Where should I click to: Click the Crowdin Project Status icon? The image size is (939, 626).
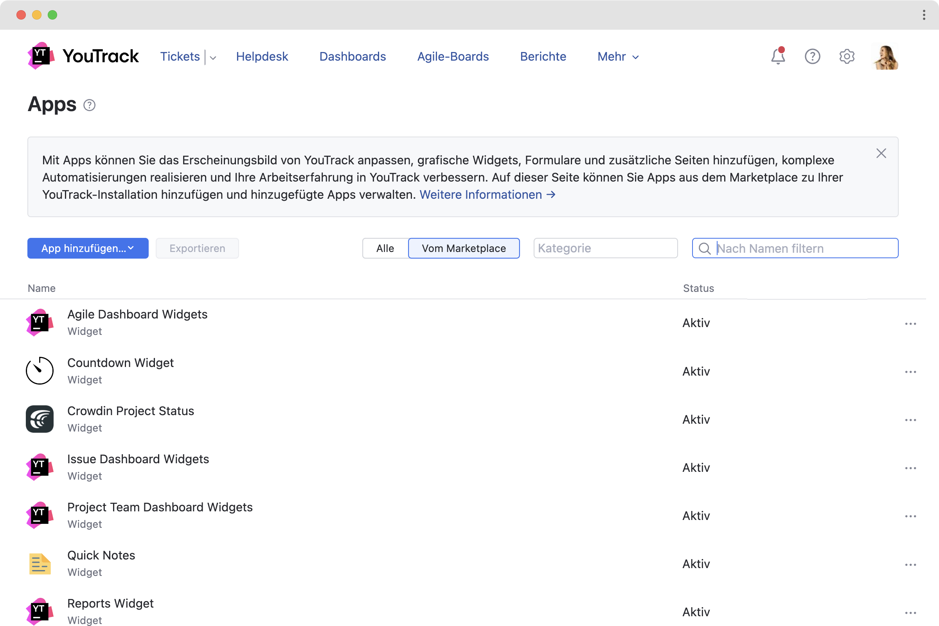pos(40,419)
